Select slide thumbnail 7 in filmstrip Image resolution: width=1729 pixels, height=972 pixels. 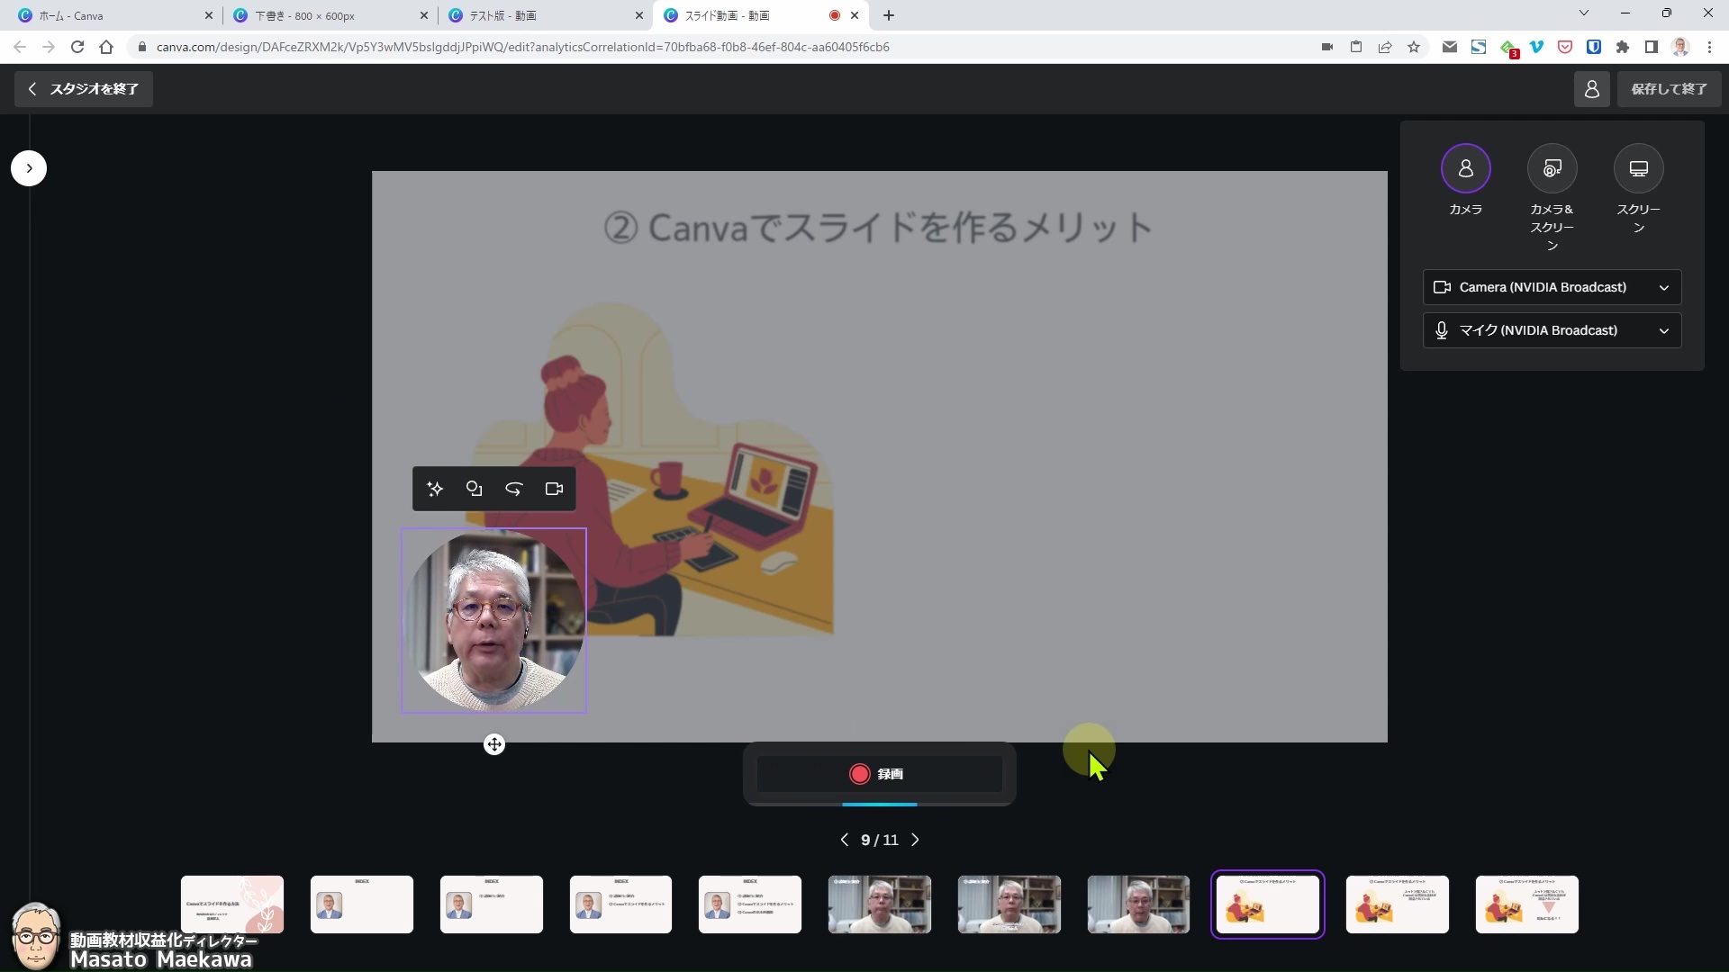point(1009,904)
